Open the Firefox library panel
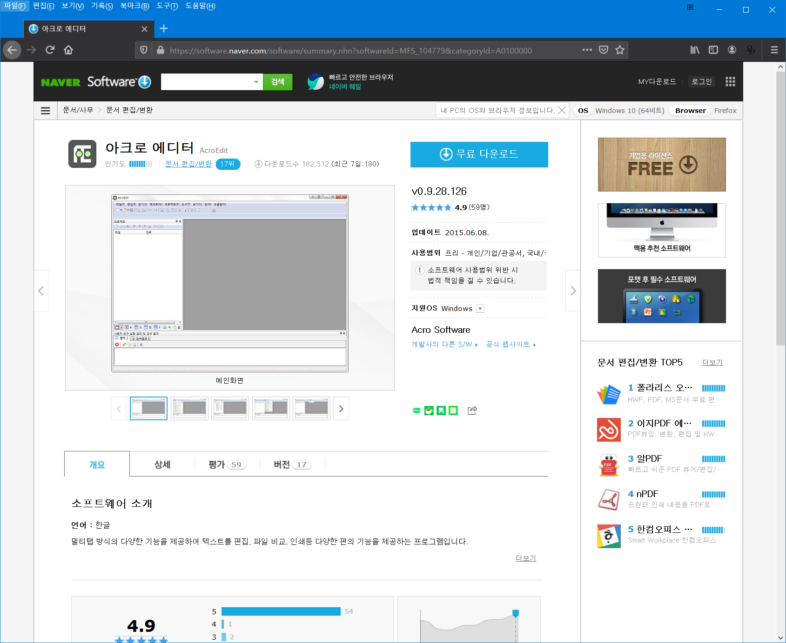The image size is (786, 643). pos(695,50)
